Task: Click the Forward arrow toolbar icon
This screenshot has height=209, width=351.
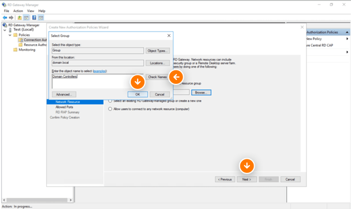Action: coord(11,17)
